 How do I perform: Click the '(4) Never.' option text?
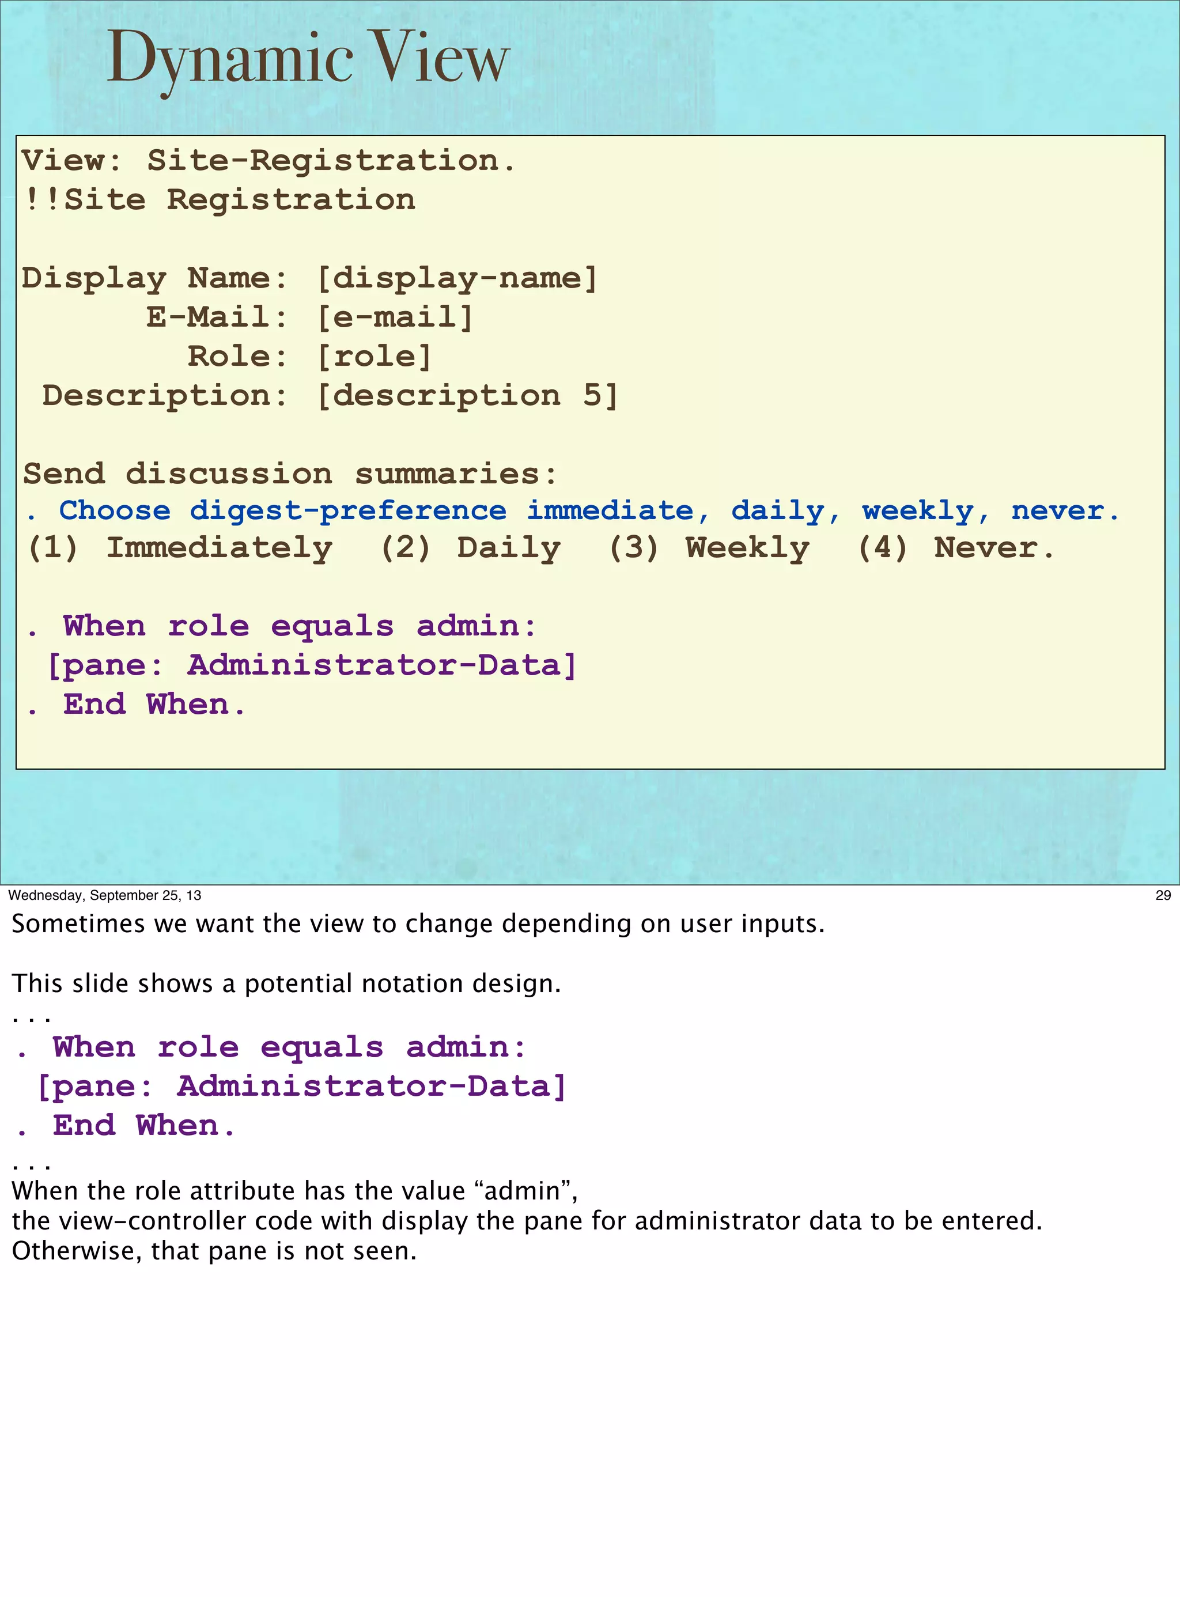[956, 548]
